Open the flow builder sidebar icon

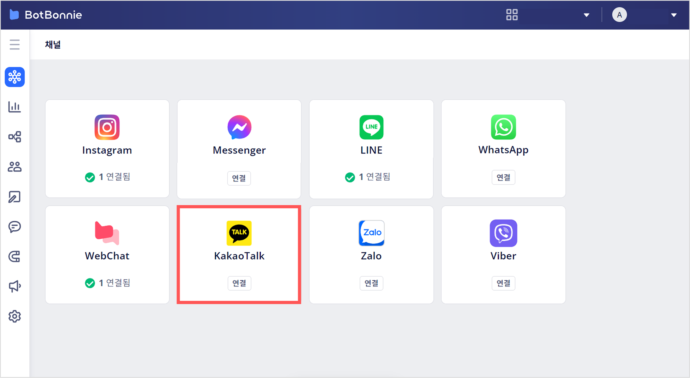click(x=14, y=137)
